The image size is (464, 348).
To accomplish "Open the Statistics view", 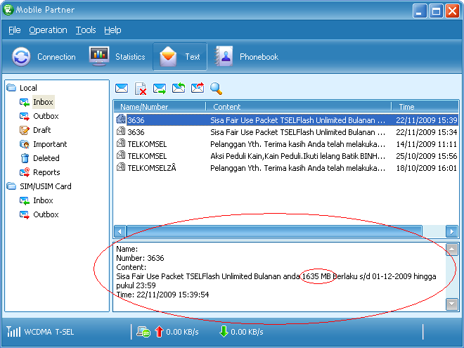I will (117, 56).
